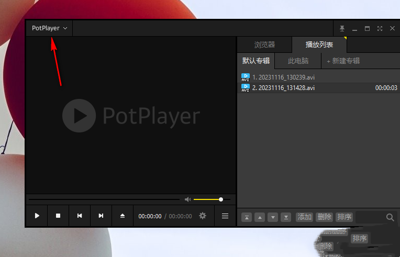Image resolution: width=400 pixels, height=257 pixels.
Task: Move selected item to bottom of playlist
Action: pos(286,217)
